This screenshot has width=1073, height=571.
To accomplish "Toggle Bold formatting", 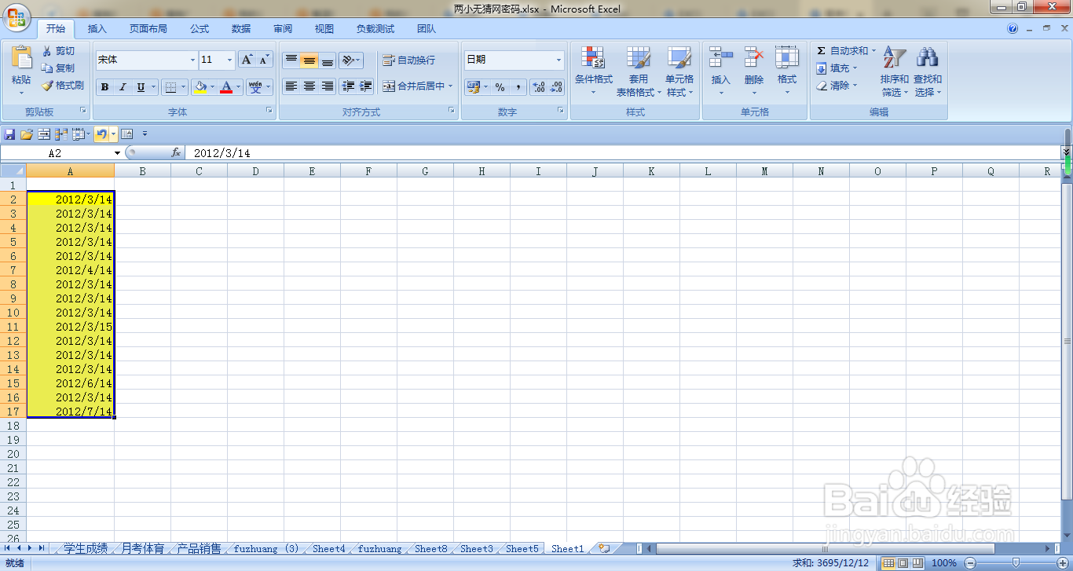I will (104, 87).
